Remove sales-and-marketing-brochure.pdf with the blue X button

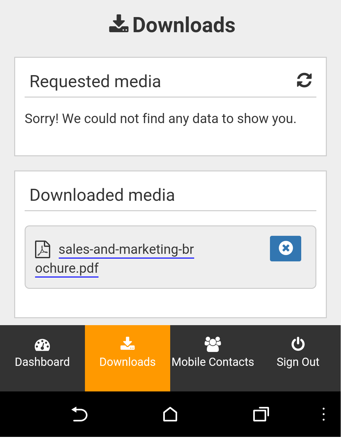point(285,248)
